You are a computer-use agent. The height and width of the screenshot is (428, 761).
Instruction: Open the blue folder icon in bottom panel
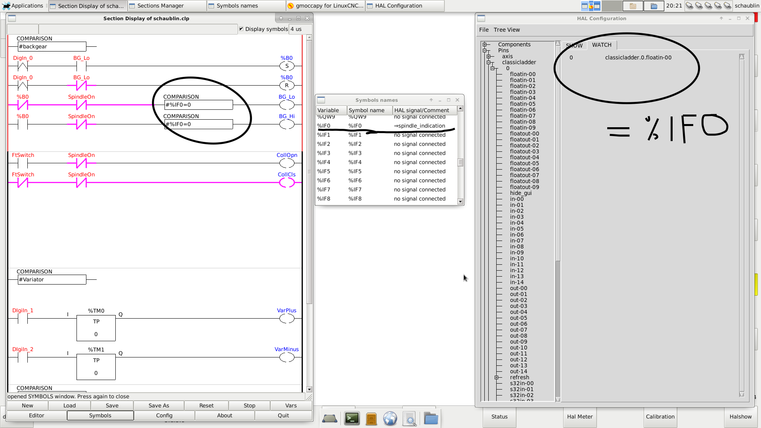click(431, 418)
